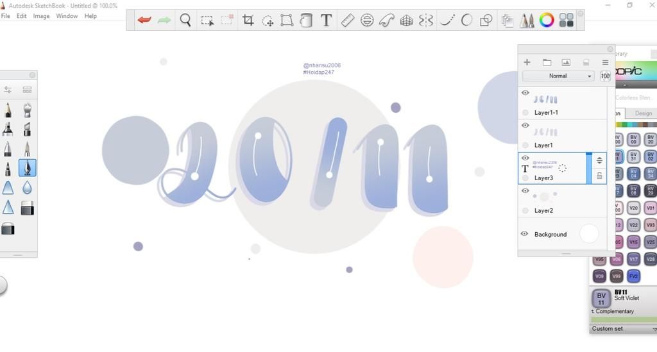Screen dimensions: 657x352
Task: Close the layer editor panel
Action: tap(610, 49)
